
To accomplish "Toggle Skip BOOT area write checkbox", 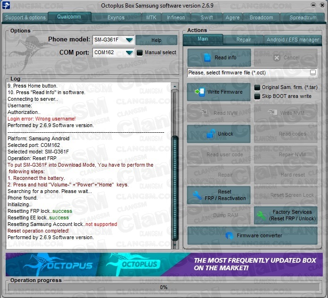I will tap(257, 97).
